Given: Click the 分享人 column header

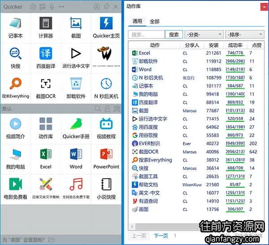Looking at the screenshot, I should tap(192, 45).
